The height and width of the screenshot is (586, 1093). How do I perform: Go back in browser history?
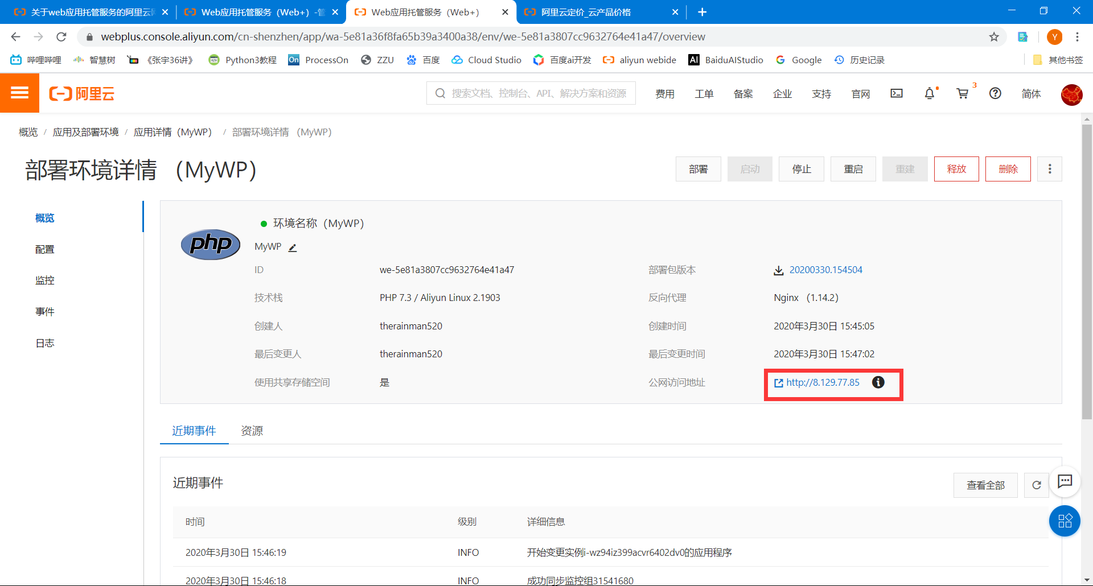pos(16,37)
